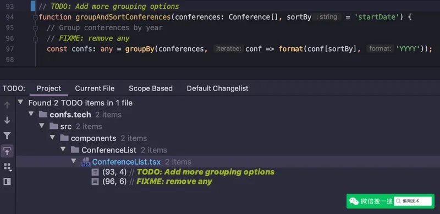Open the Group By options icon
The width and height of the screenshot is (440, 214).
pyautogui.click(x=8, y=167)
